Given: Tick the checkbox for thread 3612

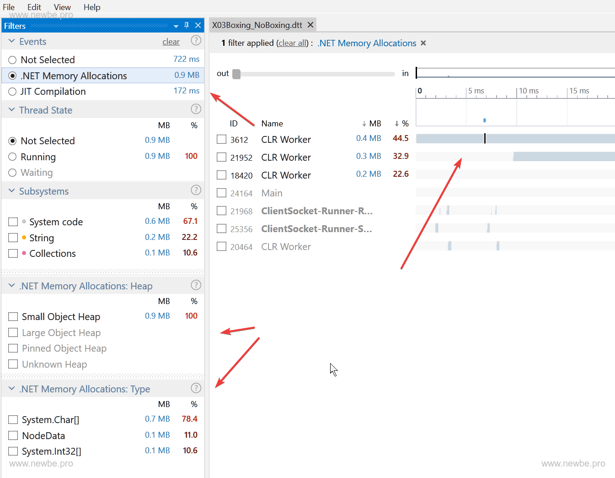Looking at the screenshot, I should point(222,139).
